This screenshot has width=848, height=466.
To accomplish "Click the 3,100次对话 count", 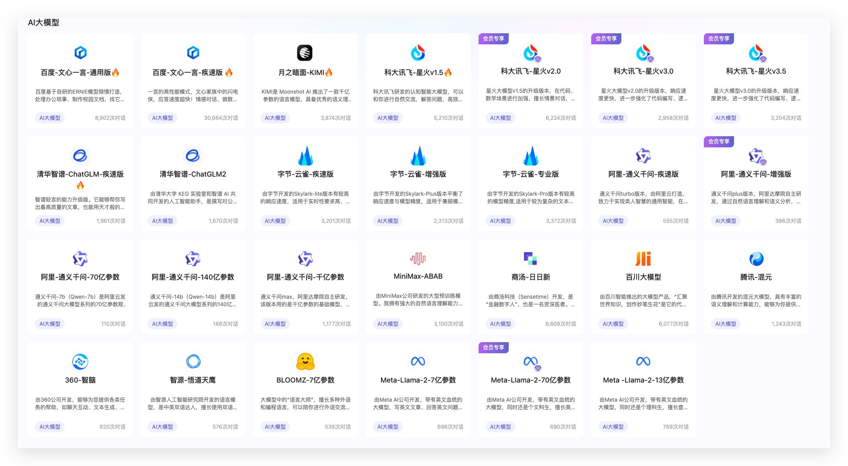I will pos(448,324).
